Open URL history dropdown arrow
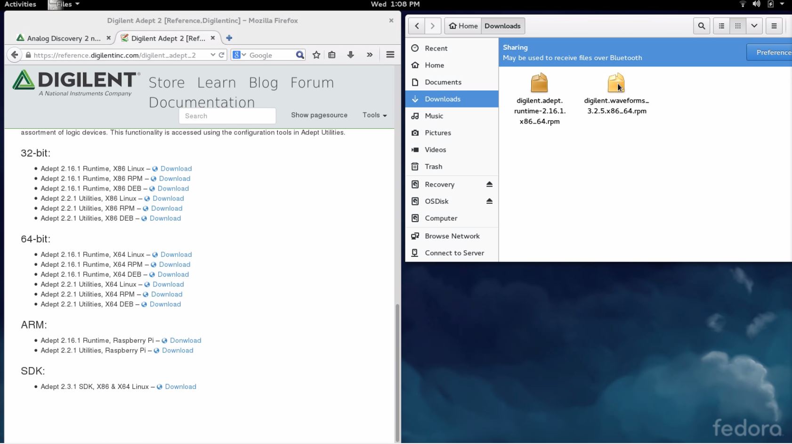This screenshot has height=444, width=792. [213, 55]
